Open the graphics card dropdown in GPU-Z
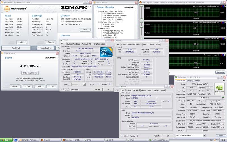The image size is (227, 142). [204, 136]
